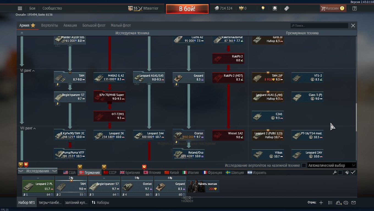Select the Gepard crew slot at bottom
Viewport: 374px width, 211px height.
(170, 186)
